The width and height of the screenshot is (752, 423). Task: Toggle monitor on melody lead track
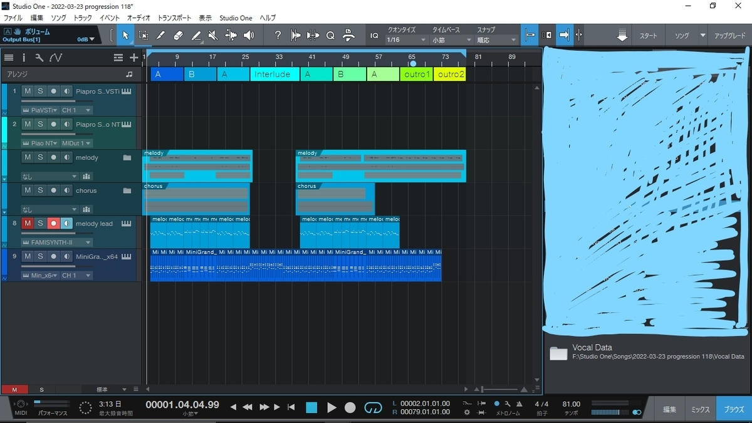(x=66, y=224)
